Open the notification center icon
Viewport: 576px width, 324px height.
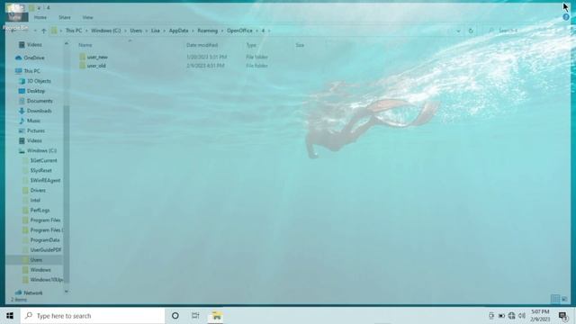click(563, 316)
